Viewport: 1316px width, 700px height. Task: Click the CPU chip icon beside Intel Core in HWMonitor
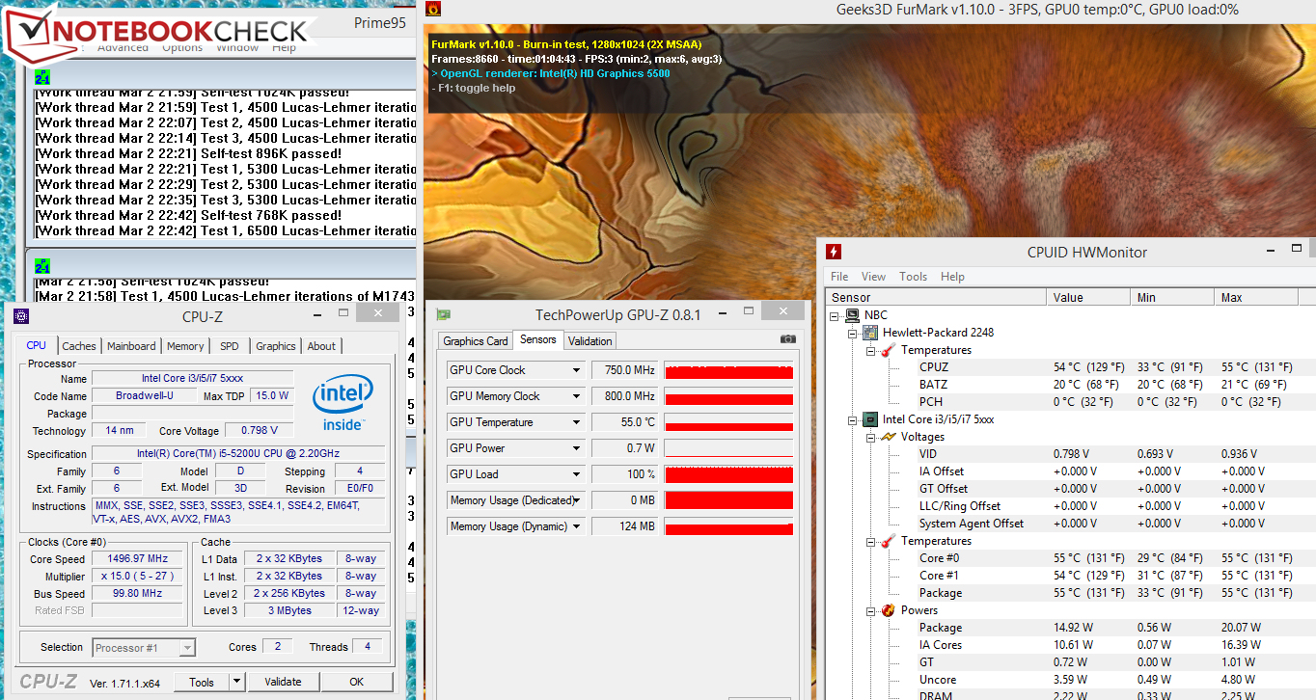[x=870, y=419]
